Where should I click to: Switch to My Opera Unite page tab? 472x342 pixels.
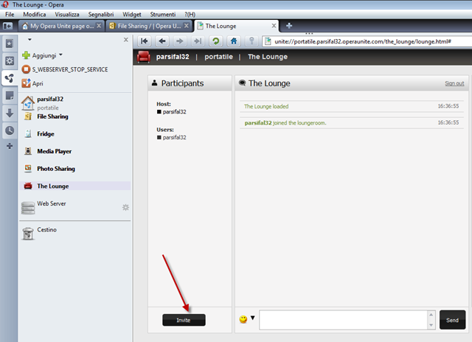tap(62, 27)
